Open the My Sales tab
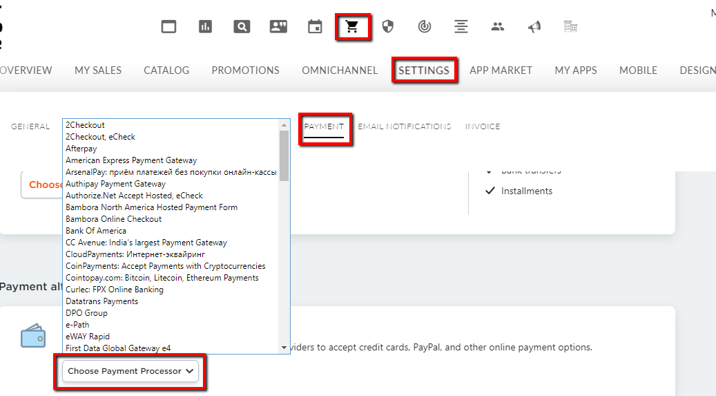The image size is (716, 396). 98,70
